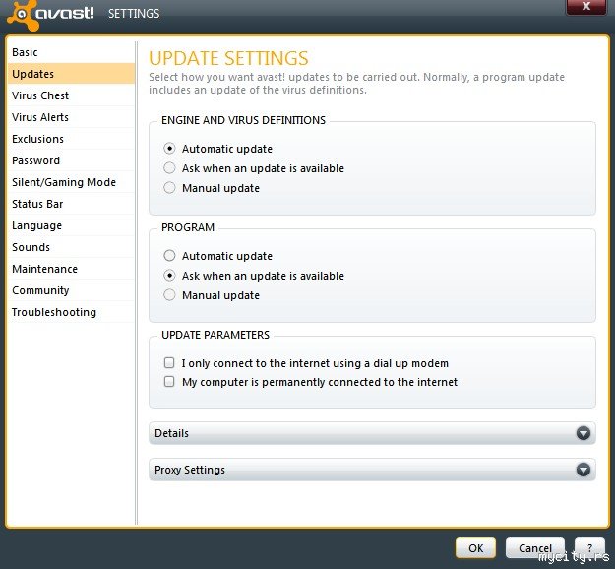Click the OK button
The height and width of the screenshot is (569, 615).
[x=475, y=548]
